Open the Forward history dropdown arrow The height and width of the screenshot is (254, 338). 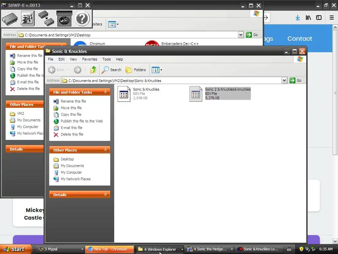[85, 70]
